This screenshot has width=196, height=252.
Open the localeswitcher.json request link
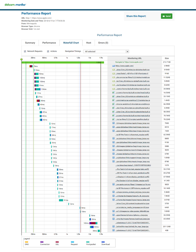pyautogui.click(x=132, y=204)
